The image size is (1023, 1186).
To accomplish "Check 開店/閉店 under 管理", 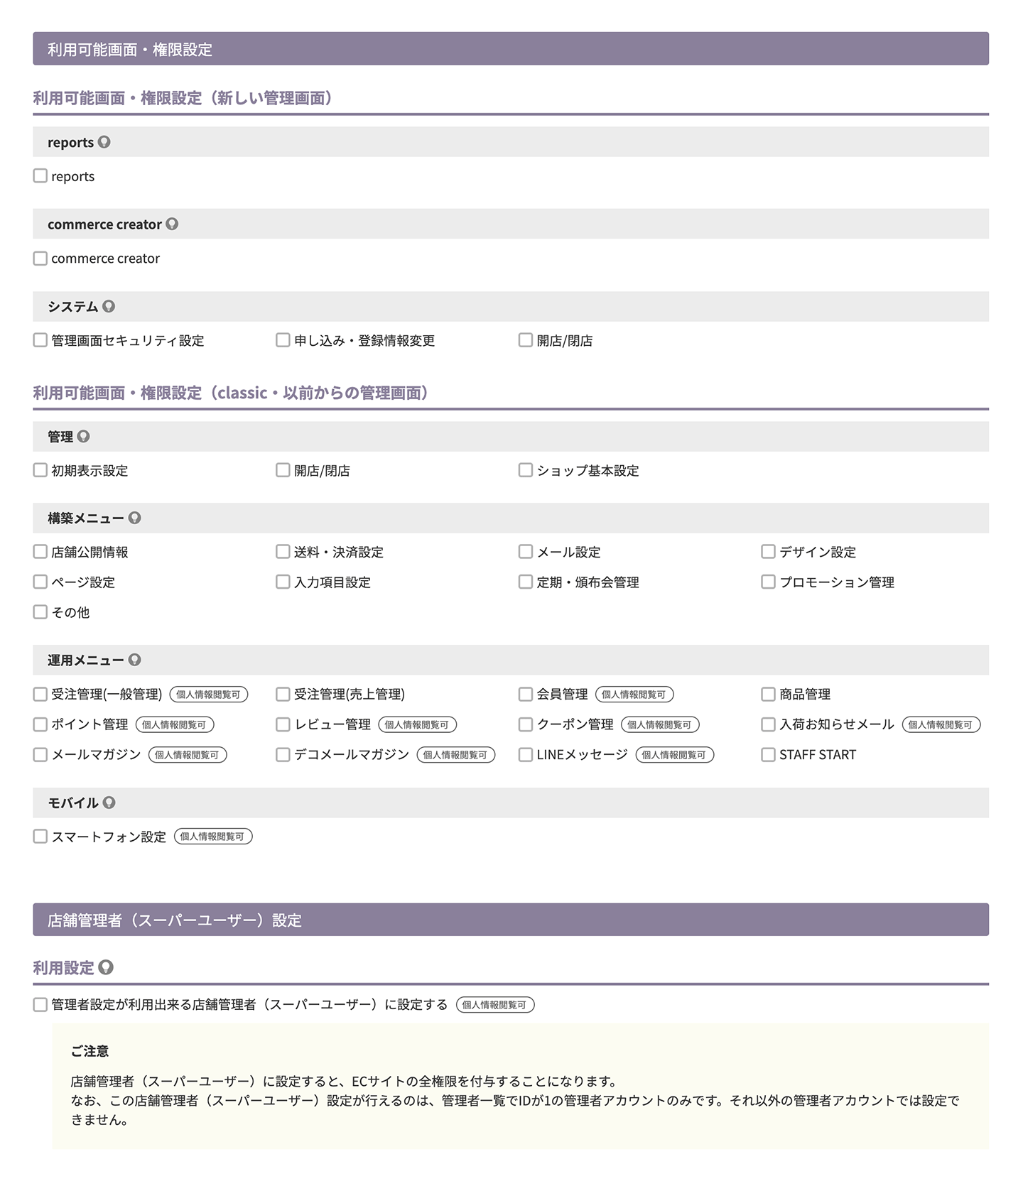I will tap(283, 470).
